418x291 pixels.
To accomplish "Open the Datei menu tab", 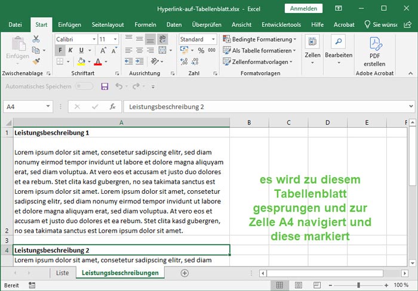I will pos(15,25).
